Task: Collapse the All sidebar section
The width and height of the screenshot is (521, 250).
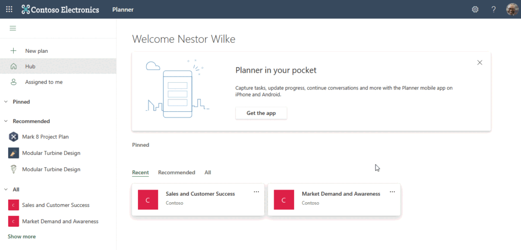Action: (6, 190)
